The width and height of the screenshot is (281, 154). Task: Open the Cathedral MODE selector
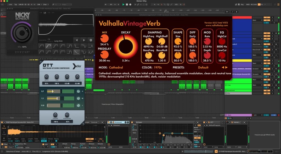coord(116,67)
